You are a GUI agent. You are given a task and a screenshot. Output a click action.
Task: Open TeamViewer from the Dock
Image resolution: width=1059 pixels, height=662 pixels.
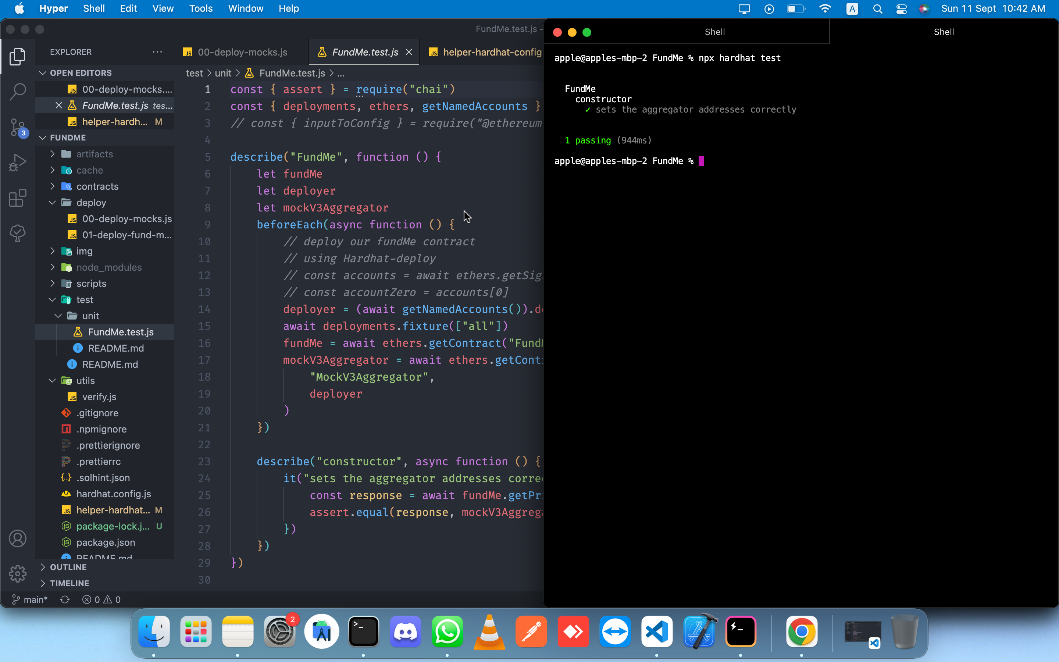click(615, 632)
